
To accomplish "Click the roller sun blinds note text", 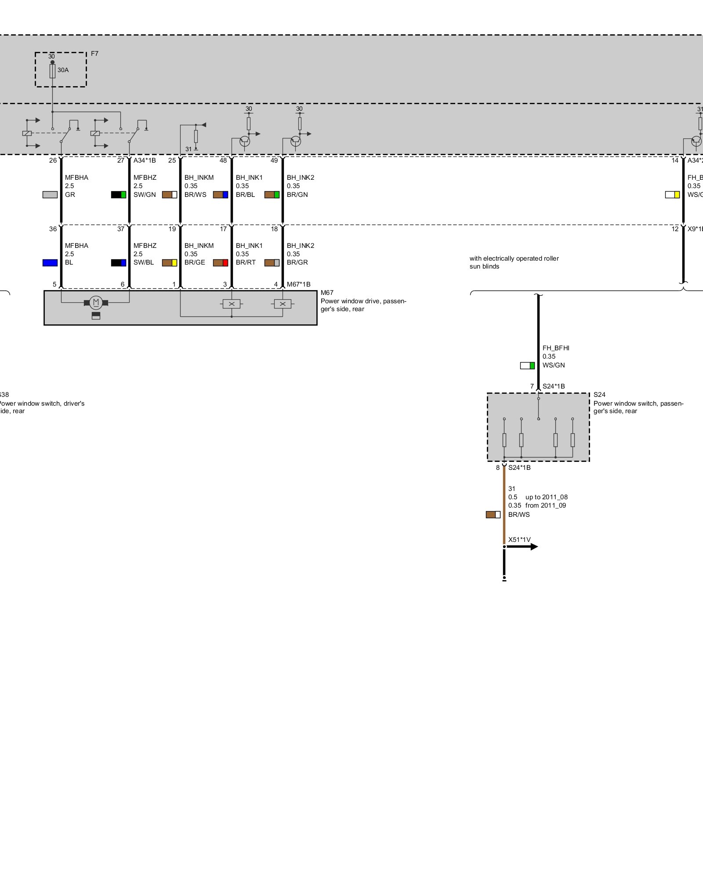I will tap(514, 262).
